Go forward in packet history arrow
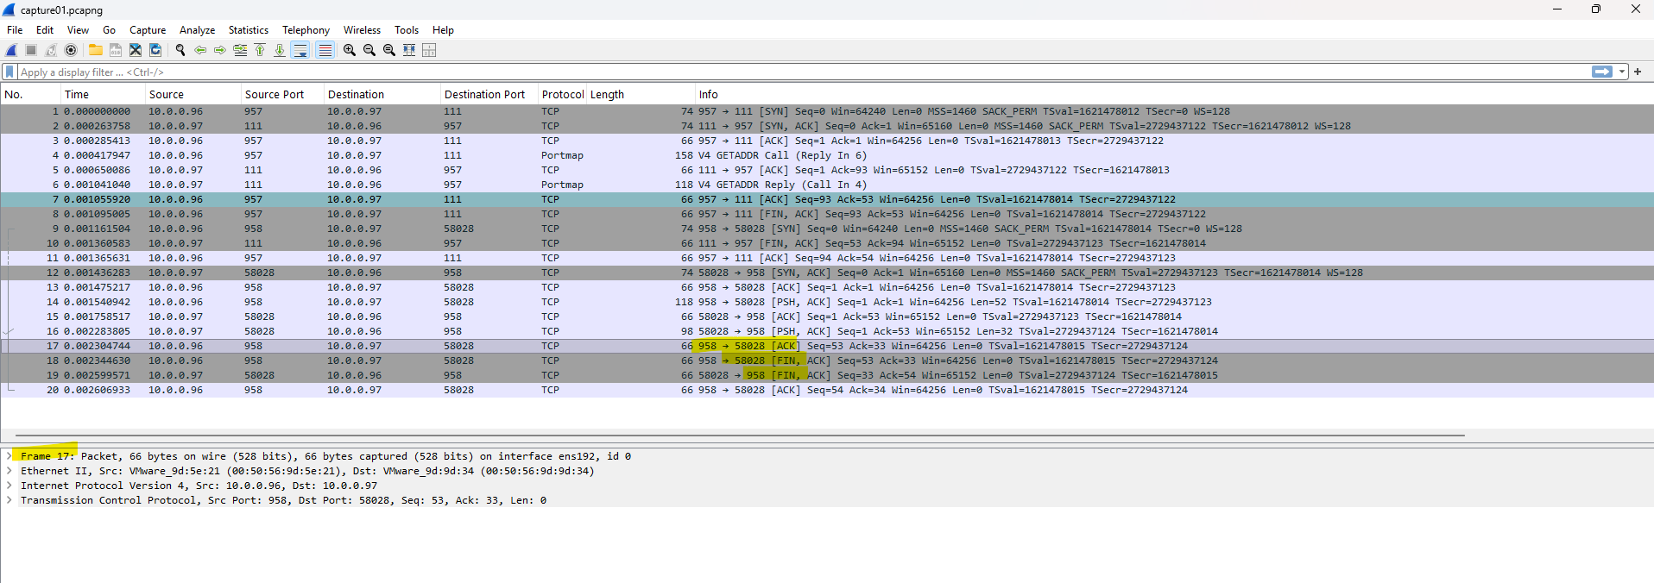Image resolution: width=1654 pixels, height=583 pixels. pos(220,50)
